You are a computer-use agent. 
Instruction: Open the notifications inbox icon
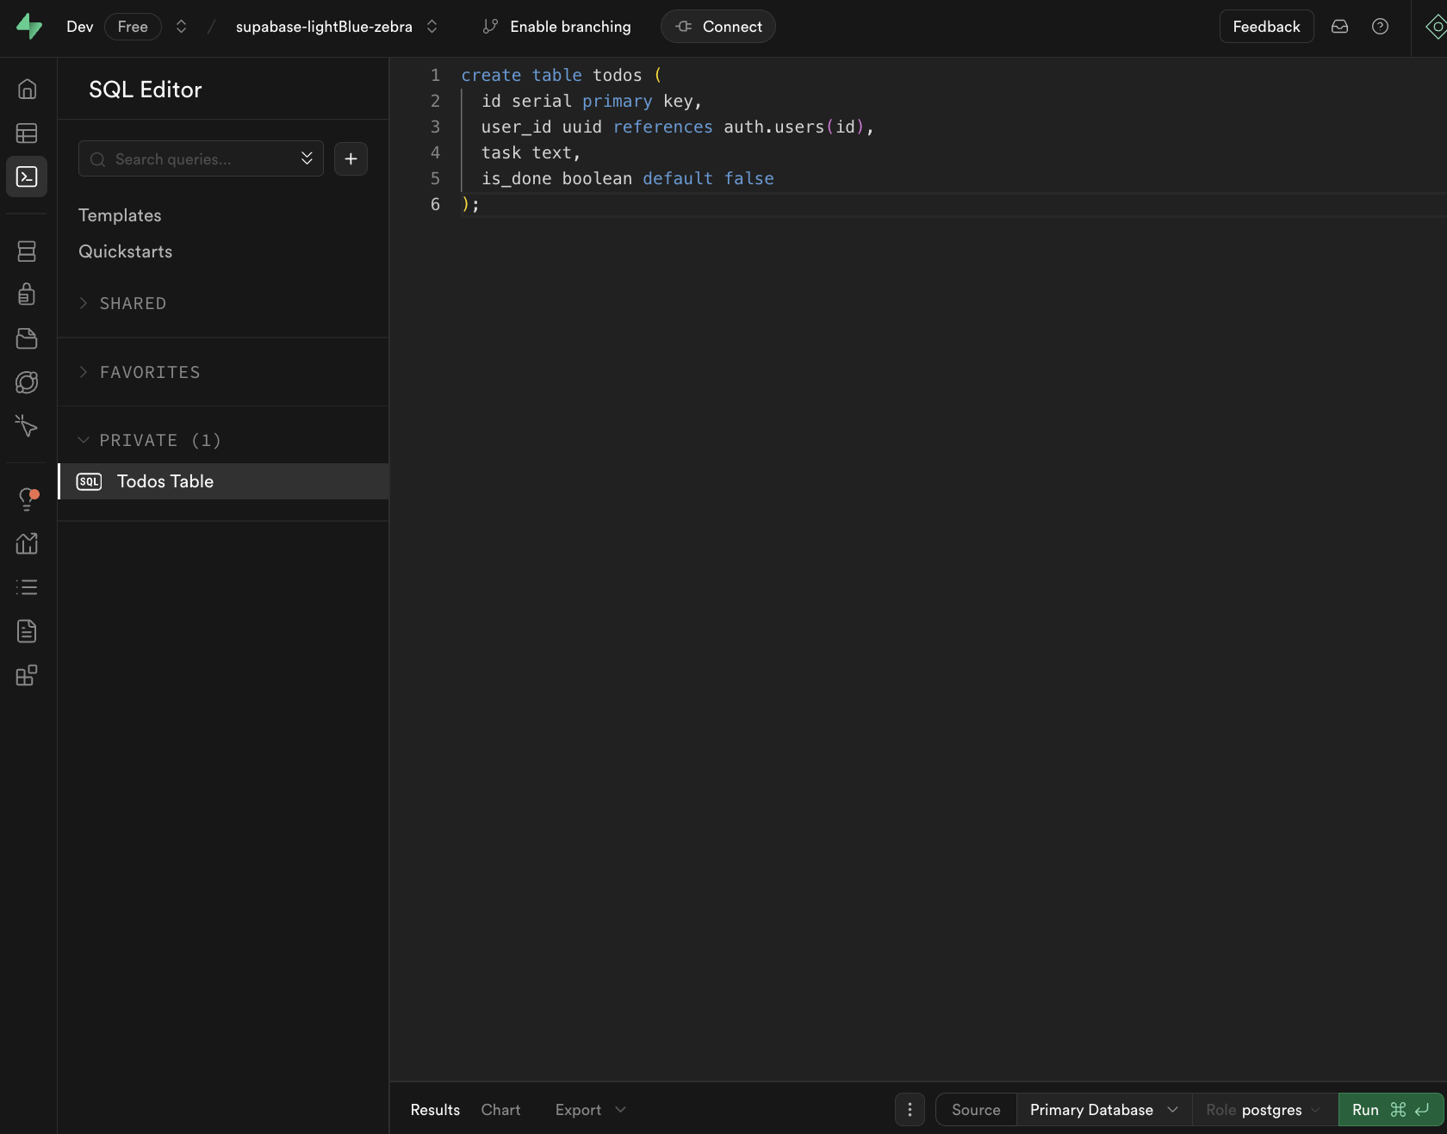pos(1339,27)
